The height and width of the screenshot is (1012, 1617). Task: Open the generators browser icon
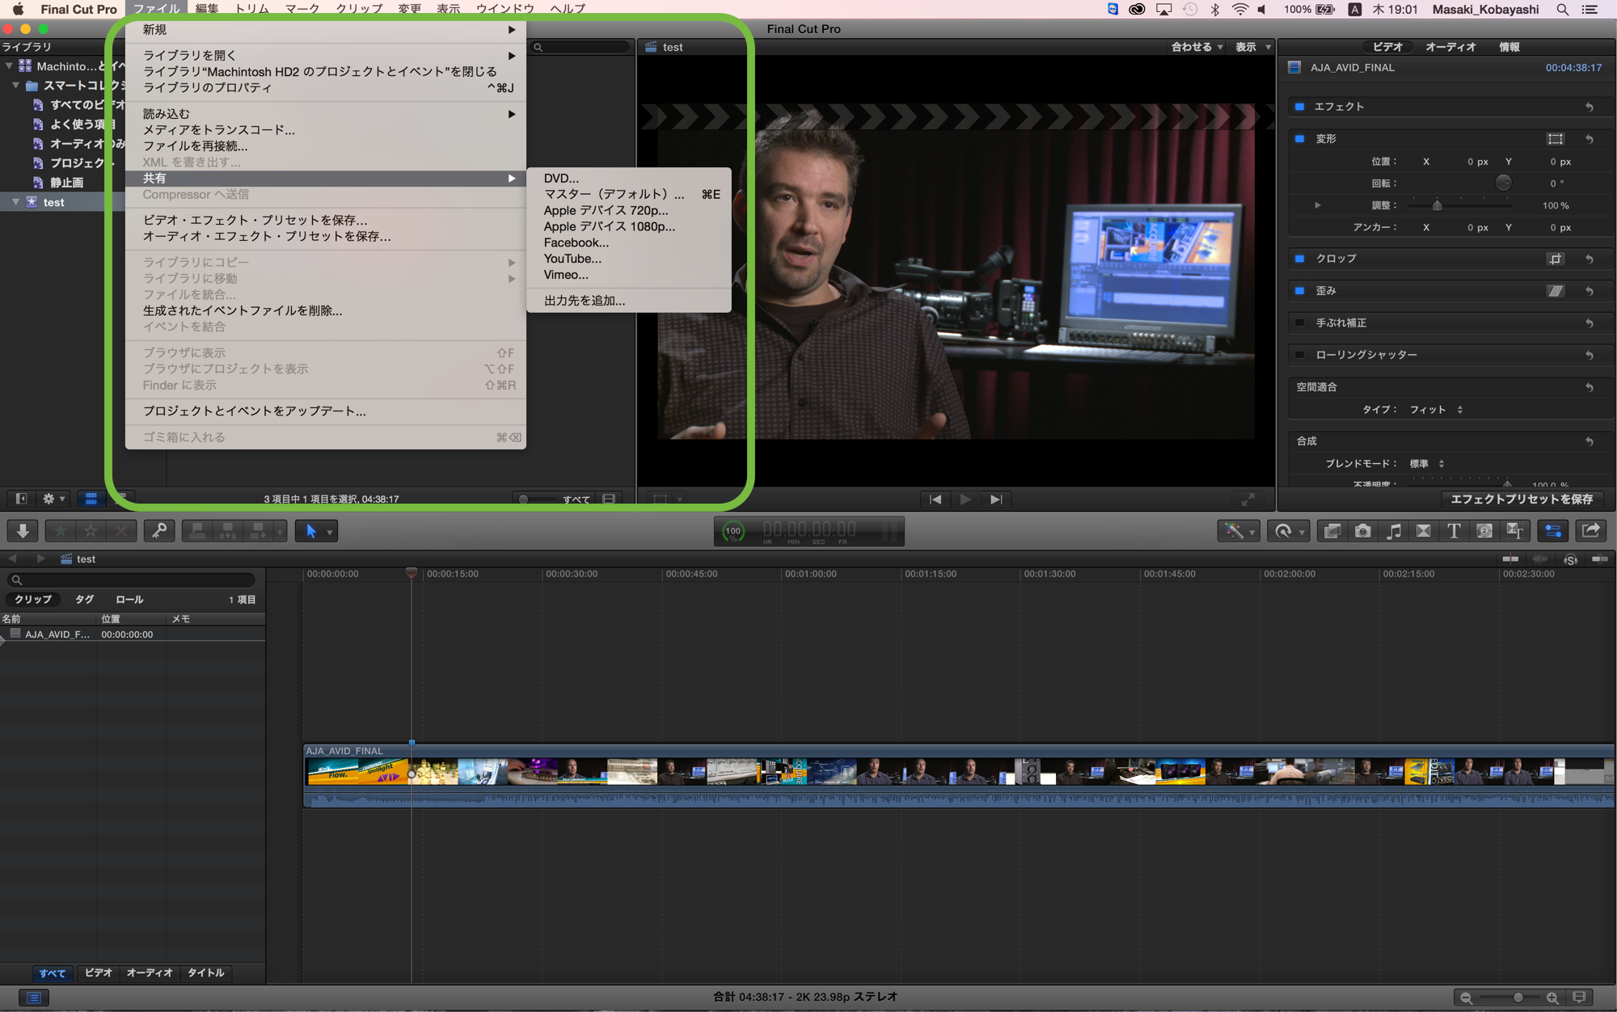[x=1484, y=531]
